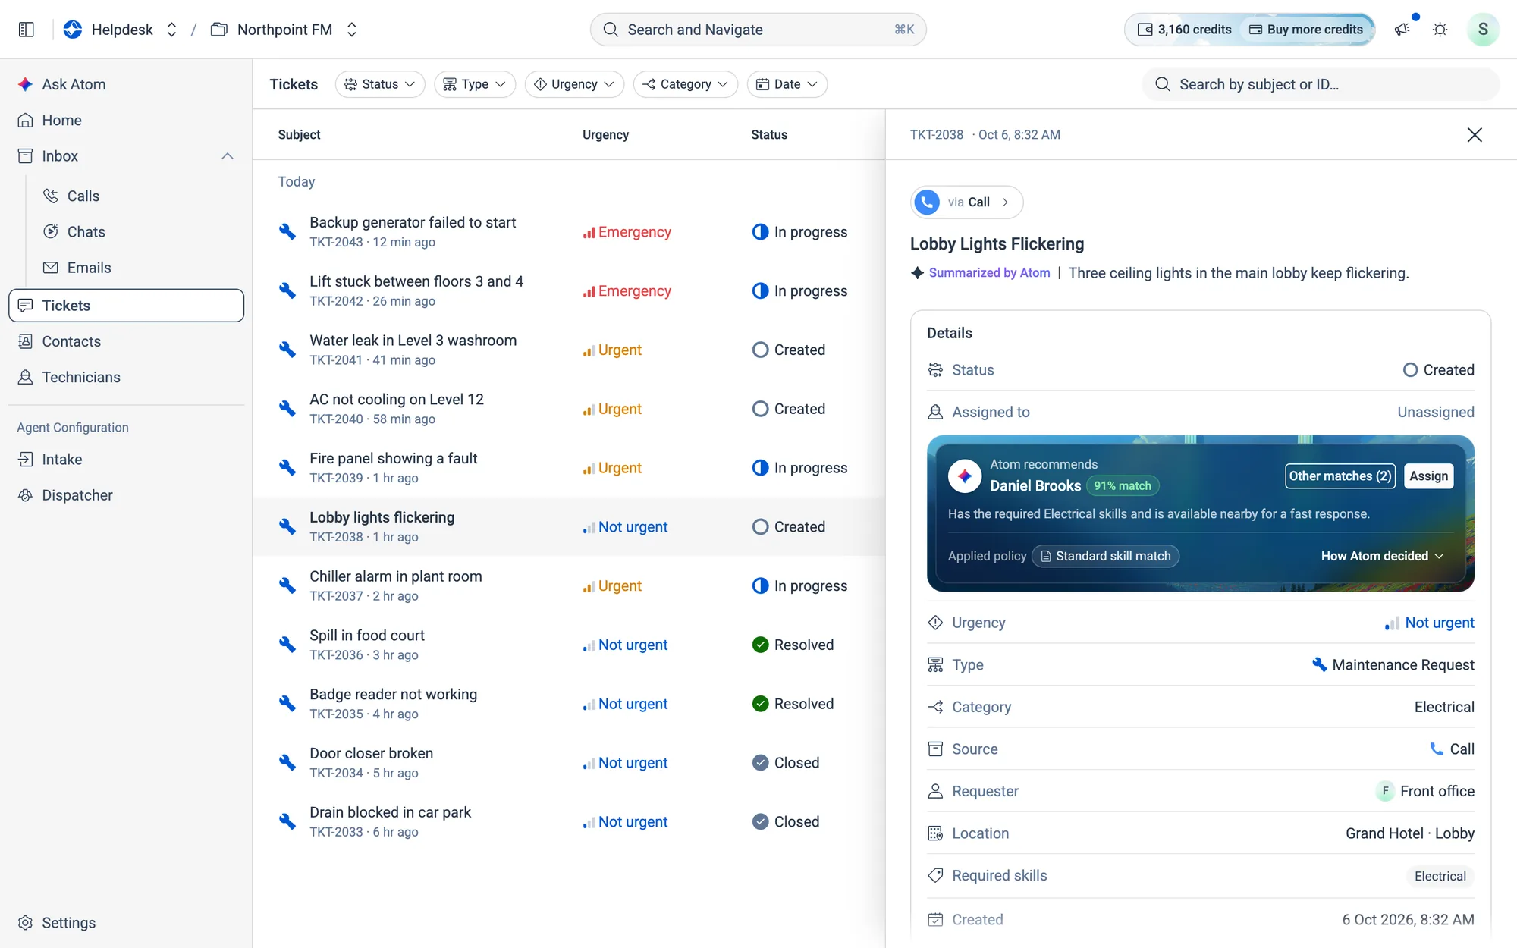Click Buy more credits
The width and height of the screenshot is (1517, 948).
tap(1306, 30)
